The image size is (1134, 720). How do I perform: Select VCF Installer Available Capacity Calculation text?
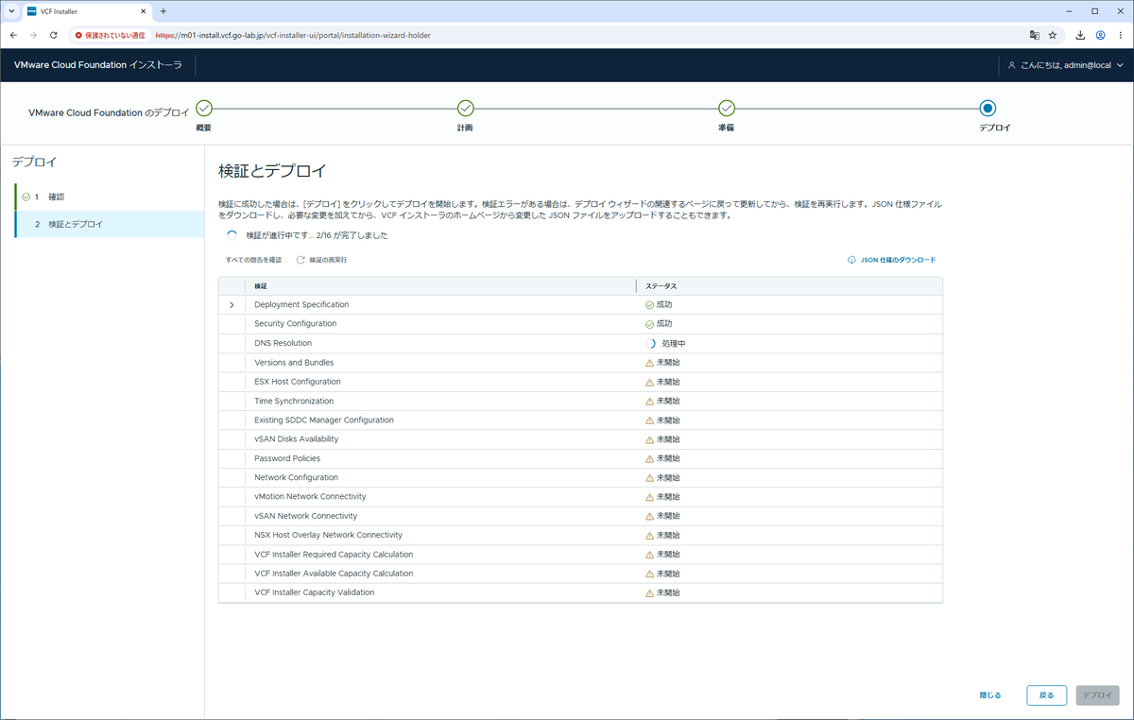334,574
